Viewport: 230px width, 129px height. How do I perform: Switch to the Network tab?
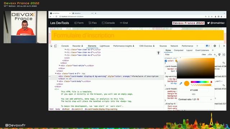click(x=174, y=46)
